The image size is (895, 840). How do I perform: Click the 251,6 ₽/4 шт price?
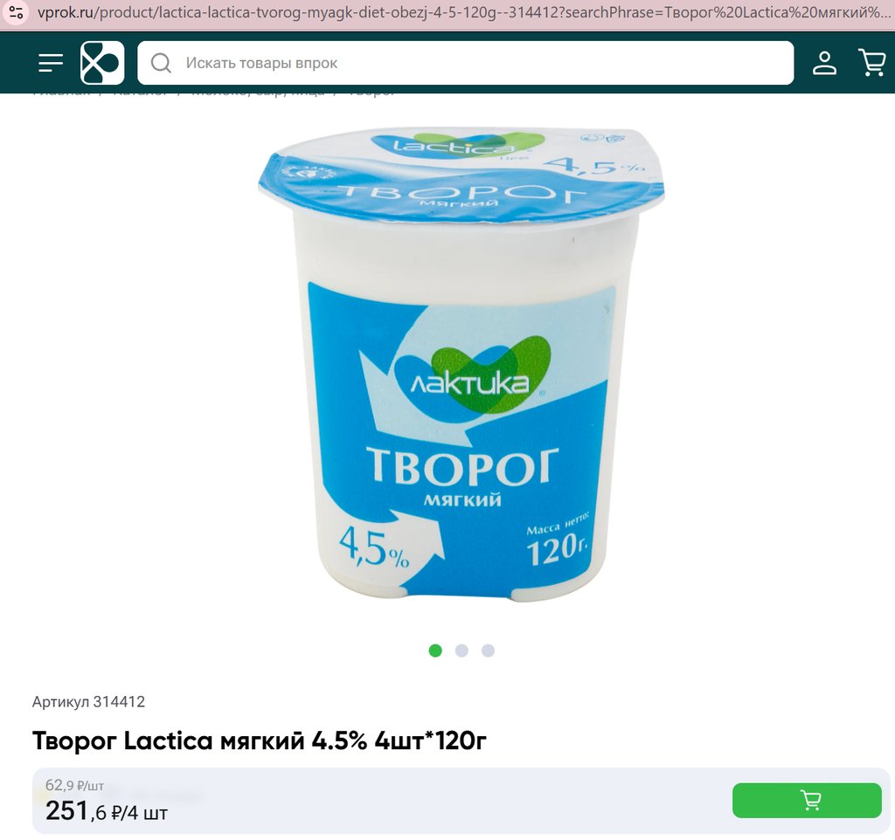click(106, 811)
